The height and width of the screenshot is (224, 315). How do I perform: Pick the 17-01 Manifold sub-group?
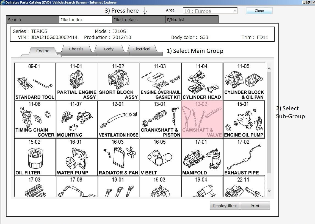coord(202,157)
